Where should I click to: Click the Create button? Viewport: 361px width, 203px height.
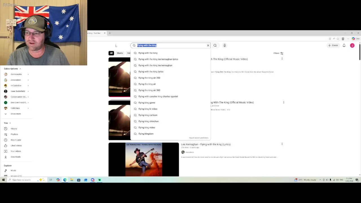point(333,45)
